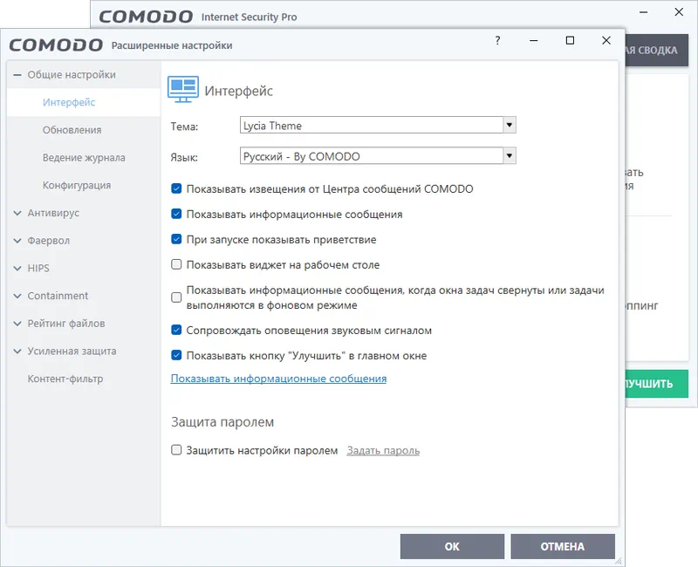698x567 pixels.
Task: Expand the Фаервол section
Action: [17, 241]
